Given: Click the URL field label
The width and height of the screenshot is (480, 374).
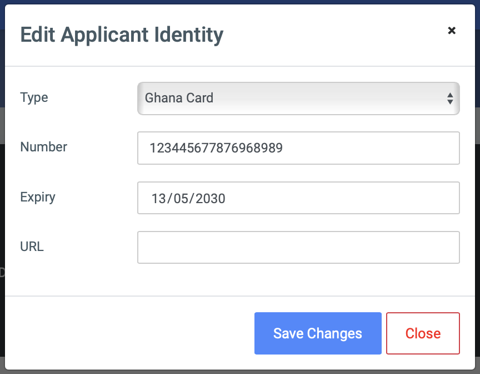Looking at the screenshot, I should tap(32, 247).
